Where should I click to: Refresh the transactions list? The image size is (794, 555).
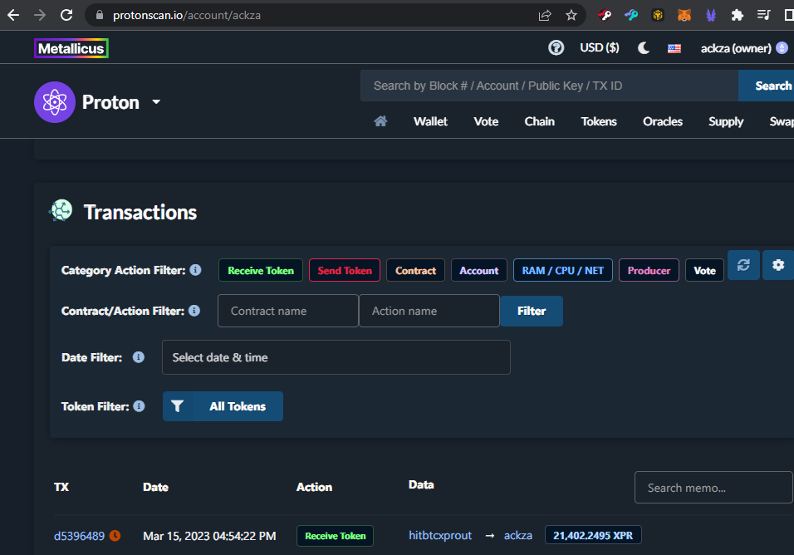[x=744, y=265]
